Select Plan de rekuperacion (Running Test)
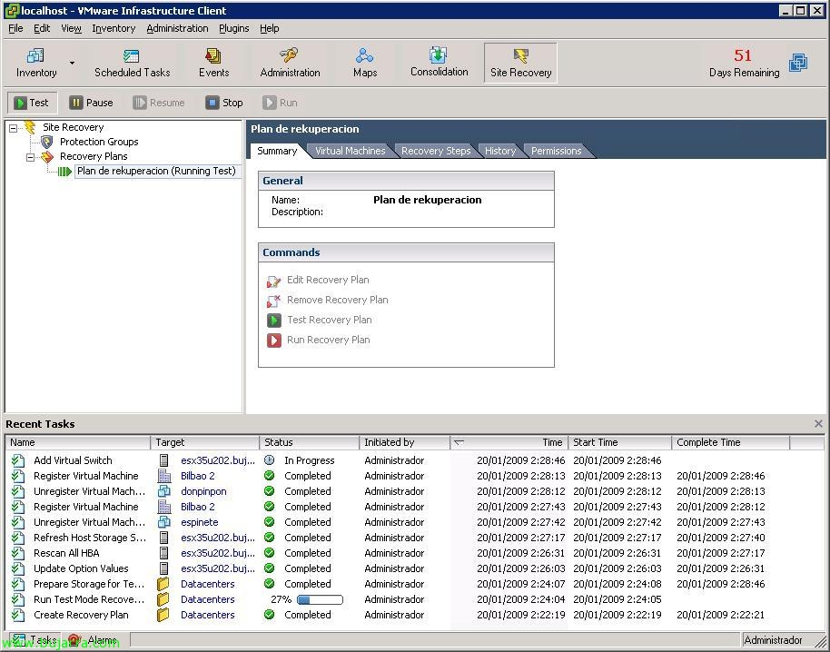 coord(156,171)
